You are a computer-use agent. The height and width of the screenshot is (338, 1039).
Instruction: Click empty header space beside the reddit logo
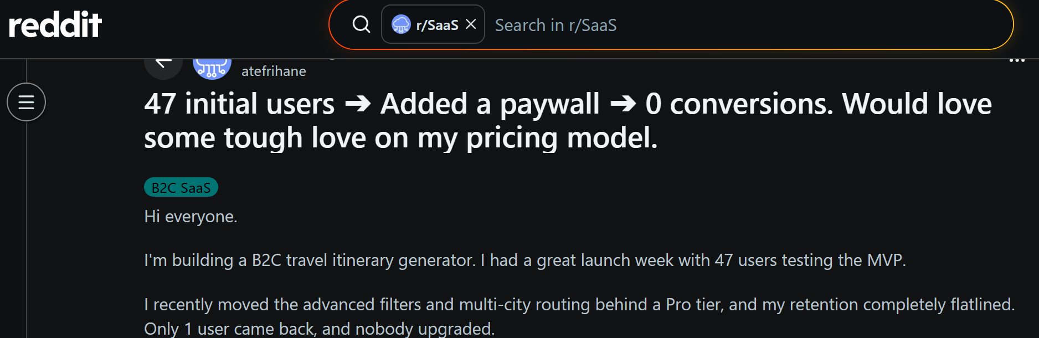216,25
